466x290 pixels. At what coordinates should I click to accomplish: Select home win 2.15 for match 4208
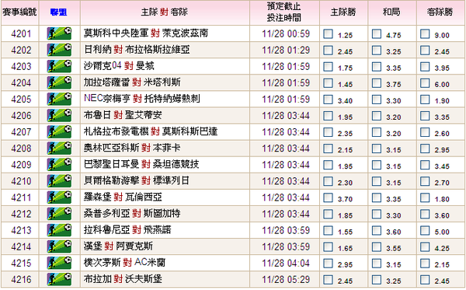328,148
